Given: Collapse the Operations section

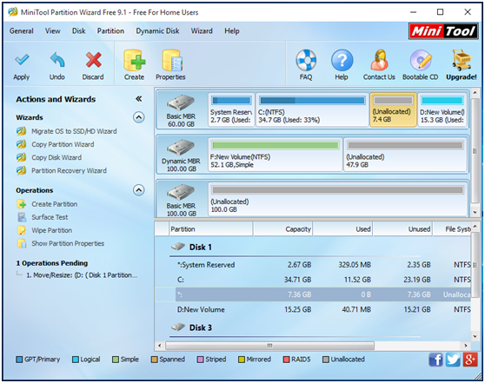Looking at the screenshot, I should [x=138, y=190].
